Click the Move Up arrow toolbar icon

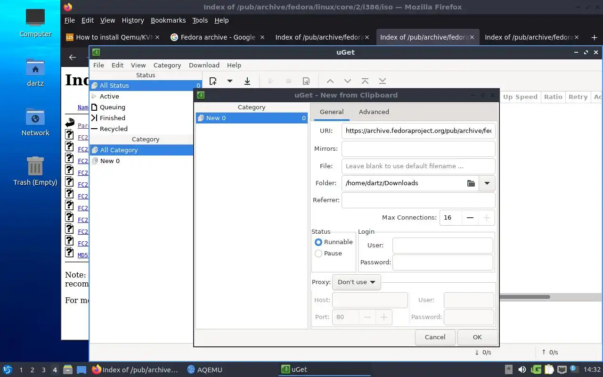(330, 81)
